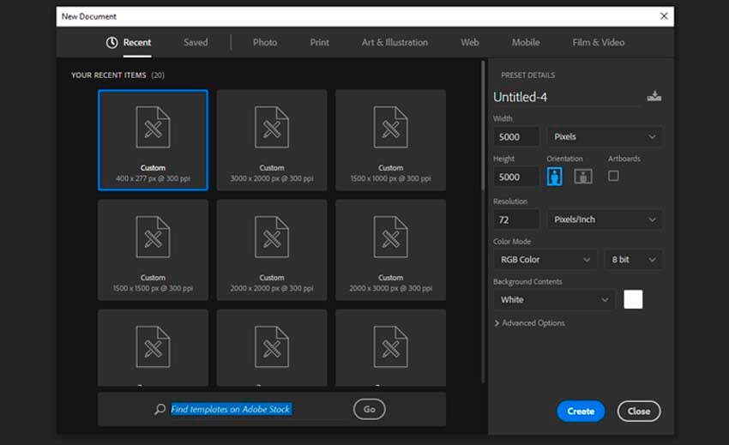Select landscape orientation icon

583,177
